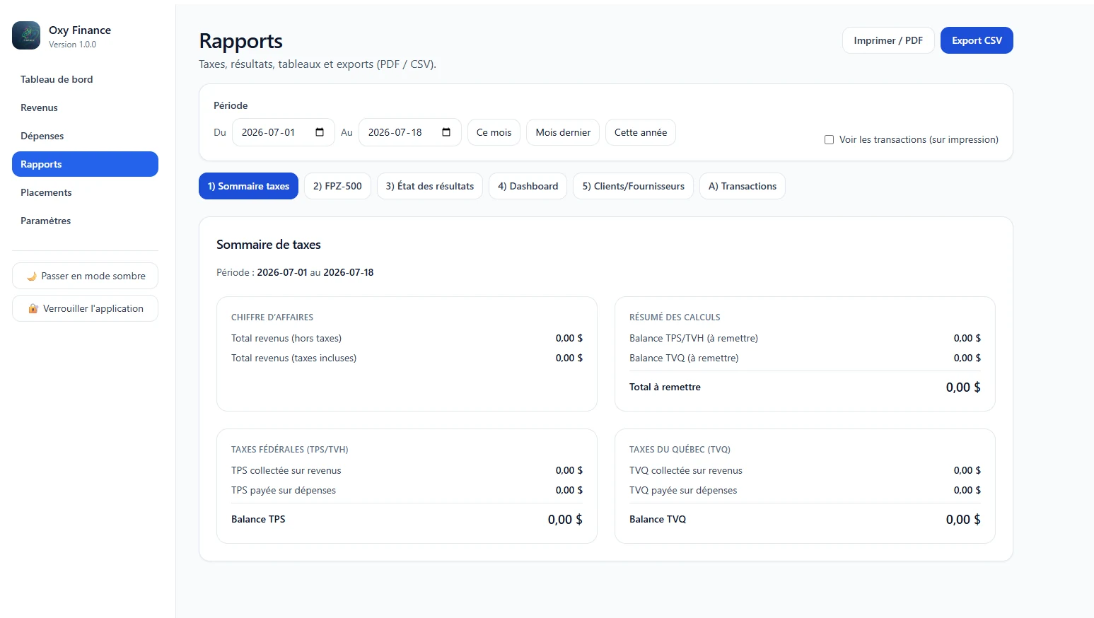Click the start date field 2026-07-01
The width and height of the screenshot is (1094, 618).
284,132
